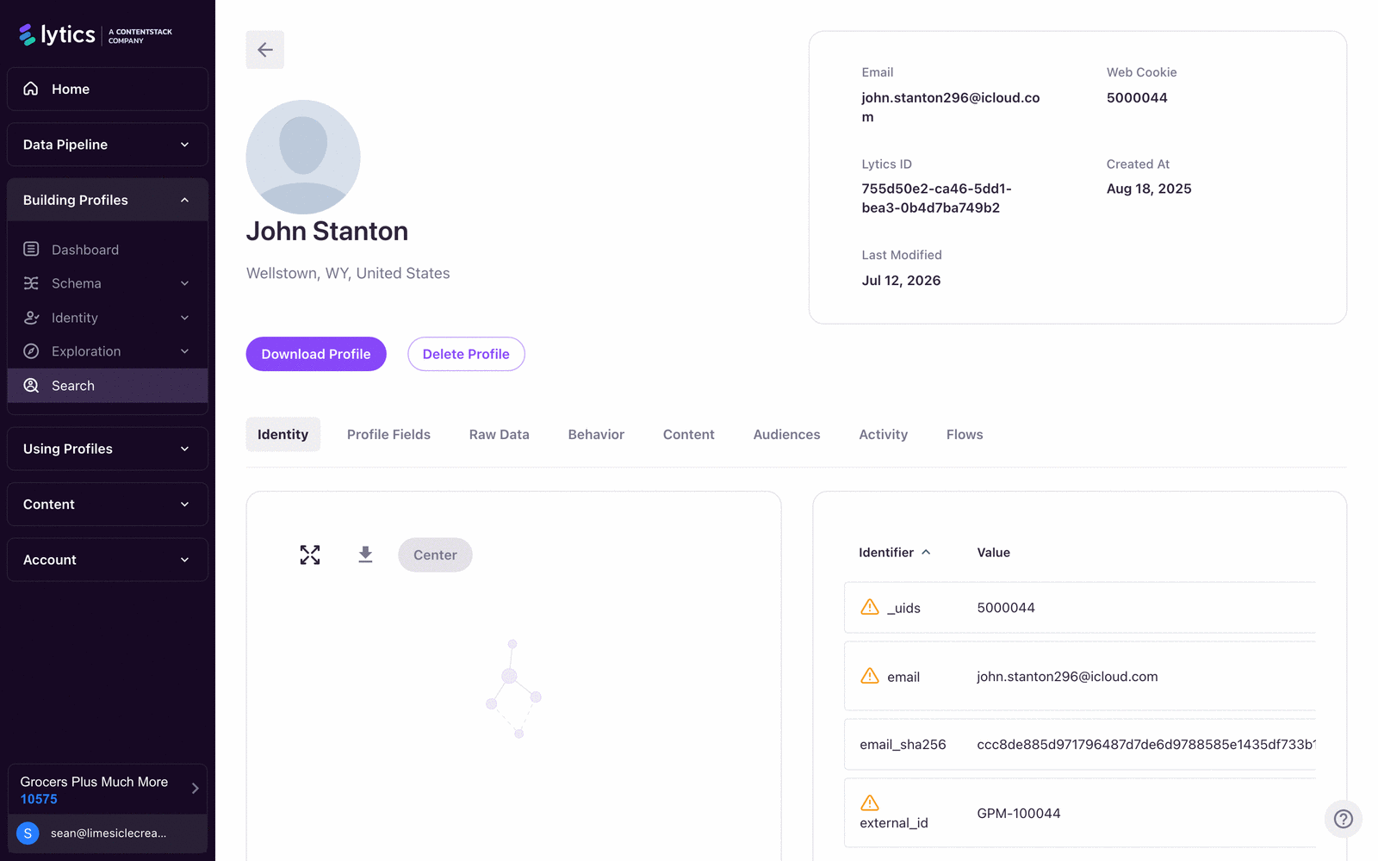Click the Schema icon in sidebar

[x=31, y=283]
